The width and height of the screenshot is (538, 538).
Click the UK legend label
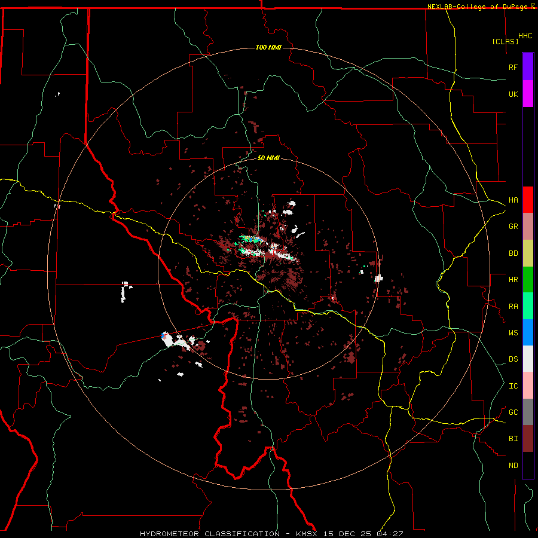[x=513, y=94]
